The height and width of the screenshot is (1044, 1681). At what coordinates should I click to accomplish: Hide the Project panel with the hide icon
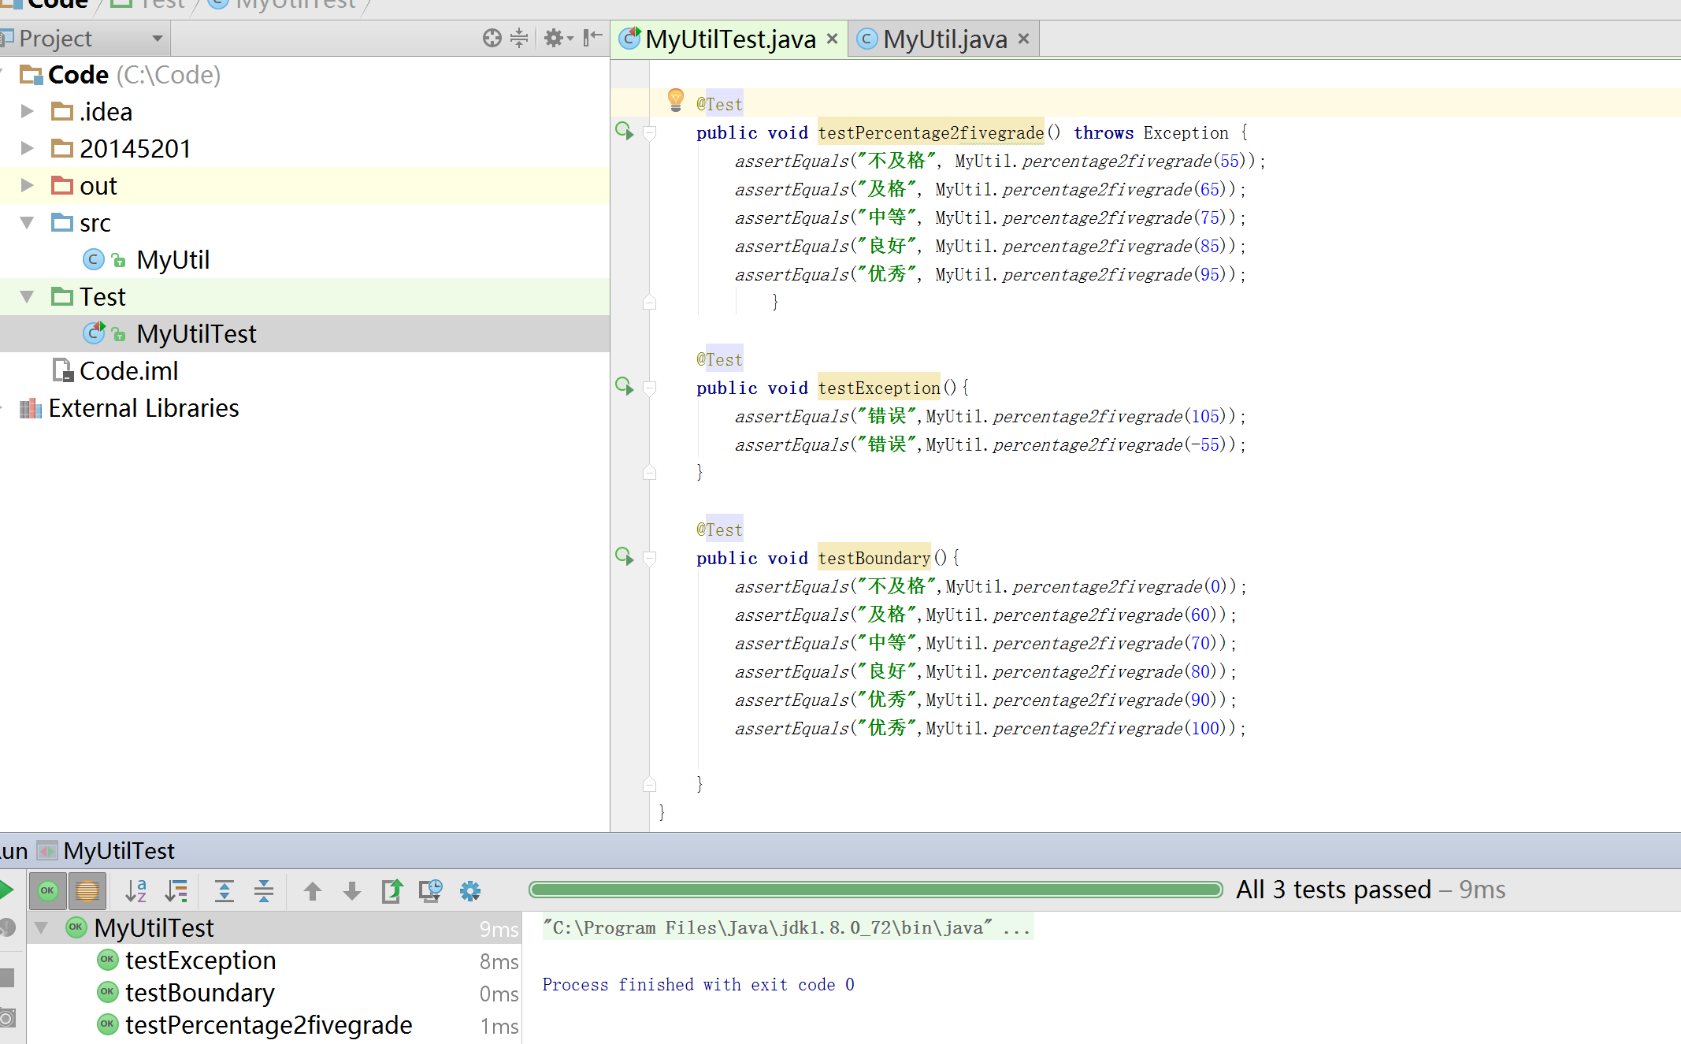[x=592, y=38]
